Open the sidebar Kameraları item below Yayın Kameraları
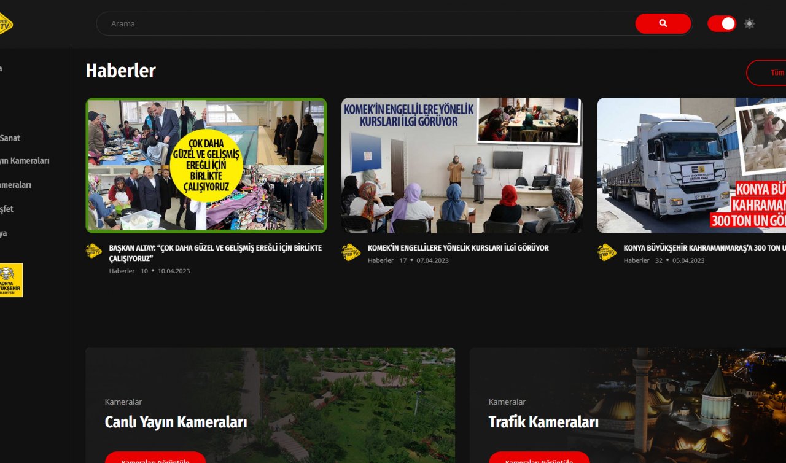This screenshot has height=463, width=786. (15, 185)
